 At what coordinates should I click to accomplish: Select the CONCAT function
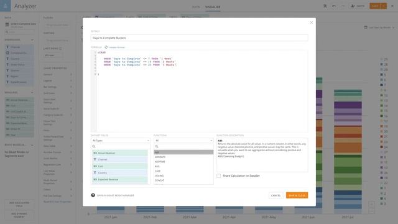click(183, 180)
